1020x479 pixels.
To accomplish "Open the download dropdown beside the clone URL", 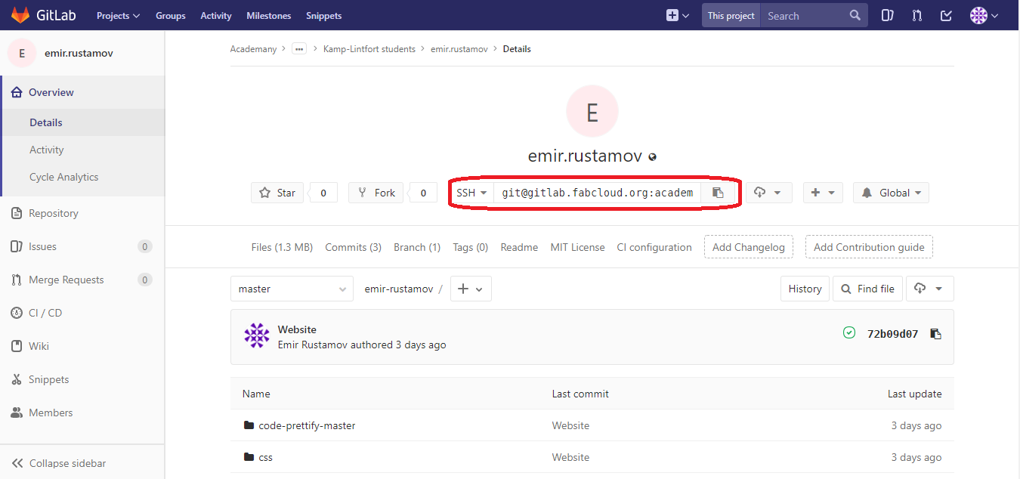I will [769, 193].
